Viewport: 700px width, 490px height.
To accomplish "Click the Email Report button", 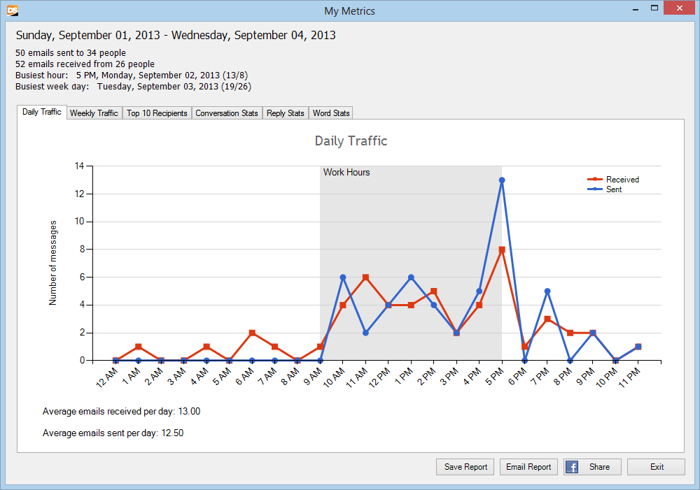I will [529, 467].
